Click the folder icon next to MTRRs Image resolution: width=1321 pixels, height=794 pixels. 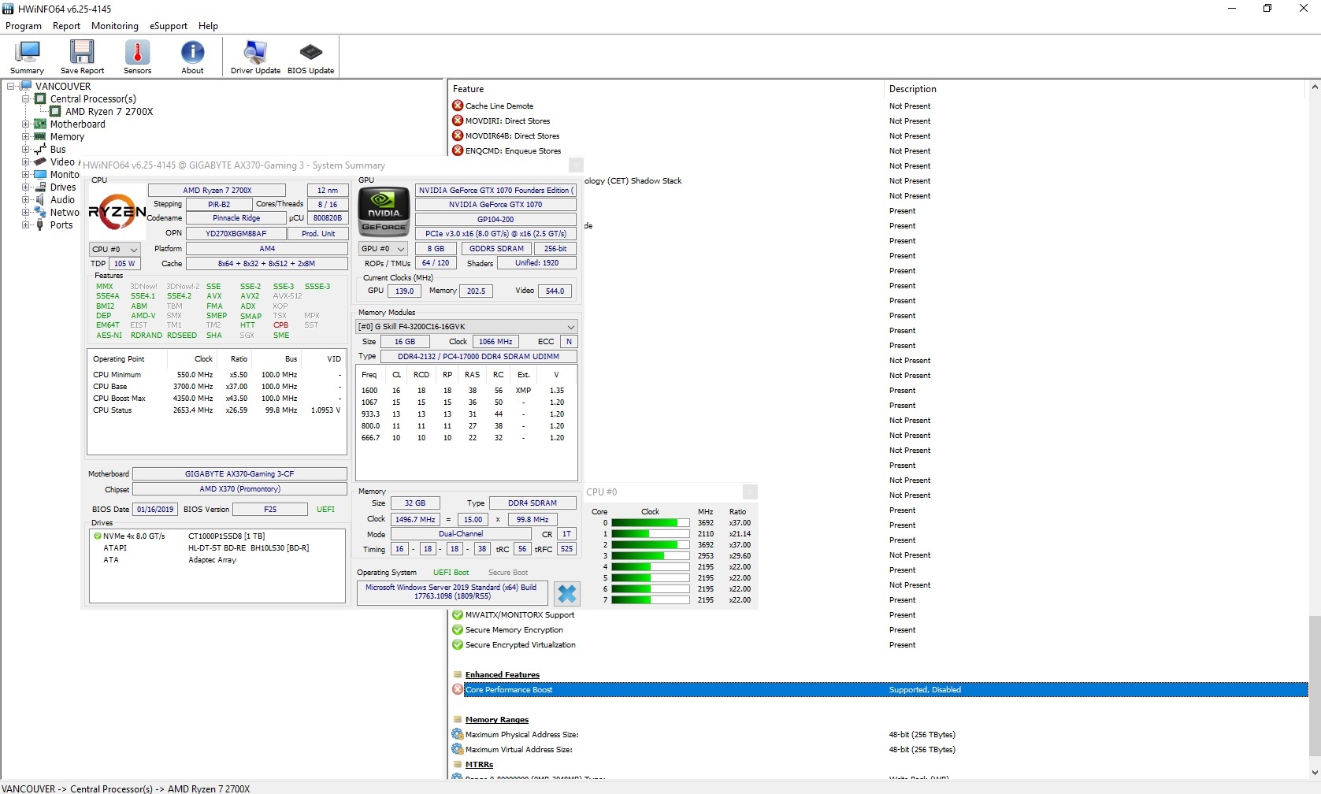(x=458, y=764)
